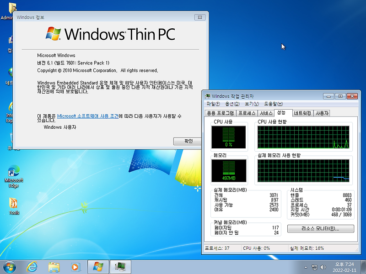Image resolution: width=366 pixels, height=274 pixels.
Task: Click status bar text 실제 메모리: 16%
Action: pyautogui.click(x=307, y=248)
